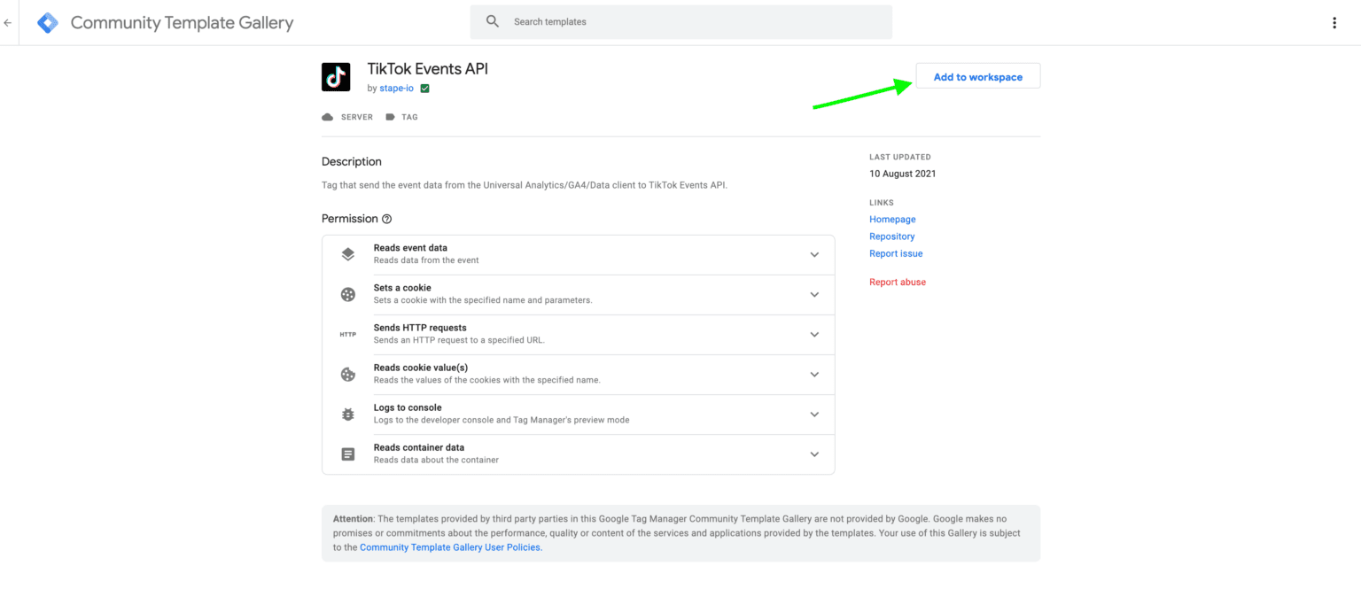This screenshot has width=1361, height=589.
Task: Open the Homepage link
Action: click(x=892, y=220)
